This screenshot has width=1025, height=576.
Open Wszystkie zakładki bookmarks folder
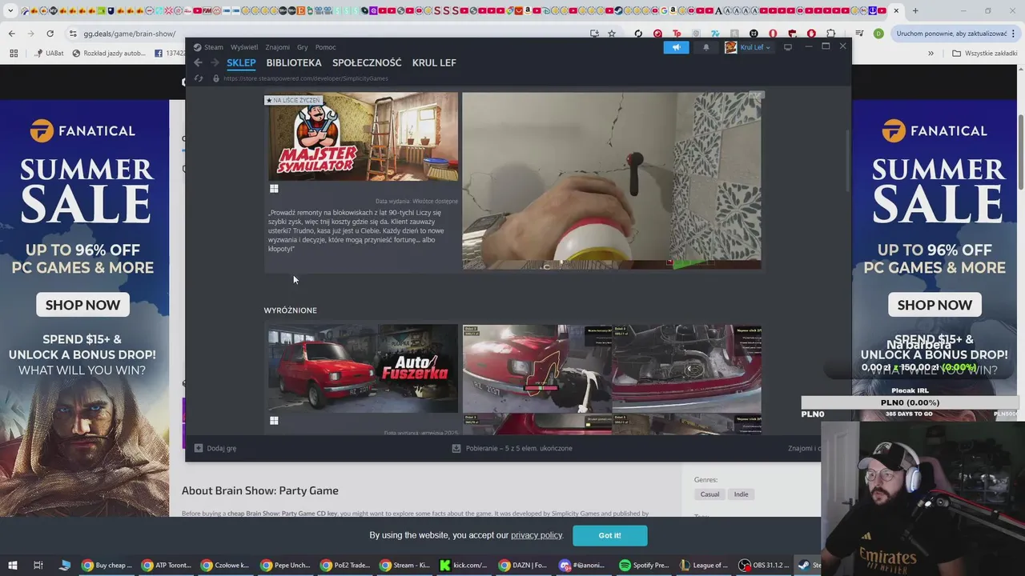(x=984, y=54)
